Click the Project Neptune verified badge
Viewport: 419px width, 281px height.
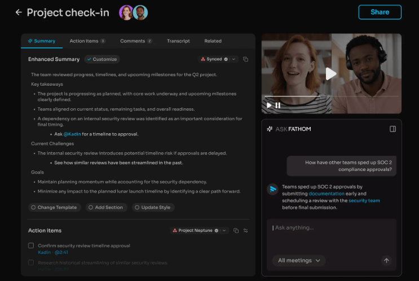pos(216,230)
